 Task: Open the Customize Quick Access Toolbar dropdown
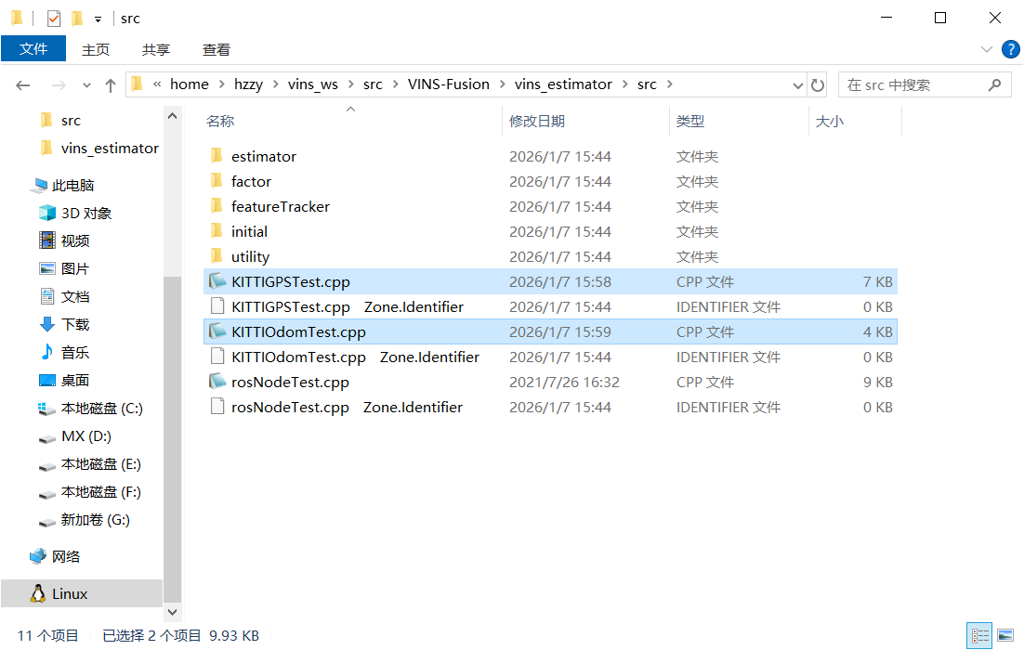click(98, 19)
